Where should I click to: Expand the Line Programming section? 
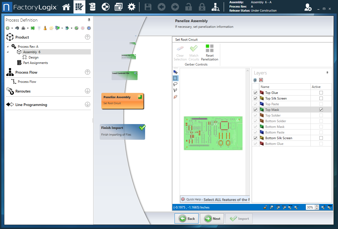tap(87, 105)
